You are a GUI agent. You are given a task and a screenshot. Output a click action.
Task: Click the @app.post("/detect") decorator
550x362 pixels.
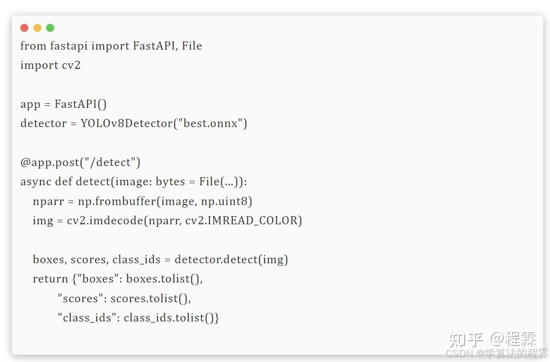tap(80, 163)
